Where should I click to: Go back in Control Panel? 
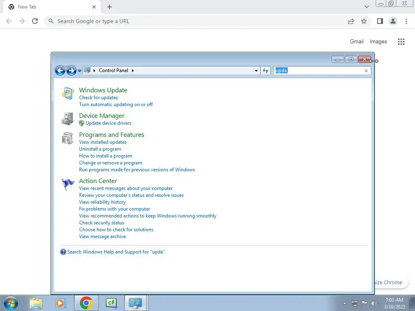coord(60,70)
